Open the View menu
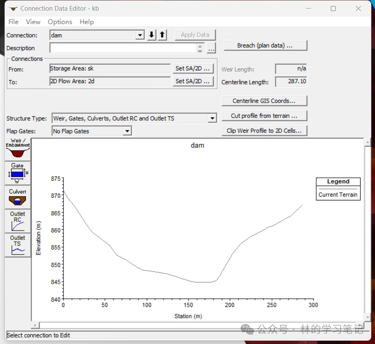 33,22
